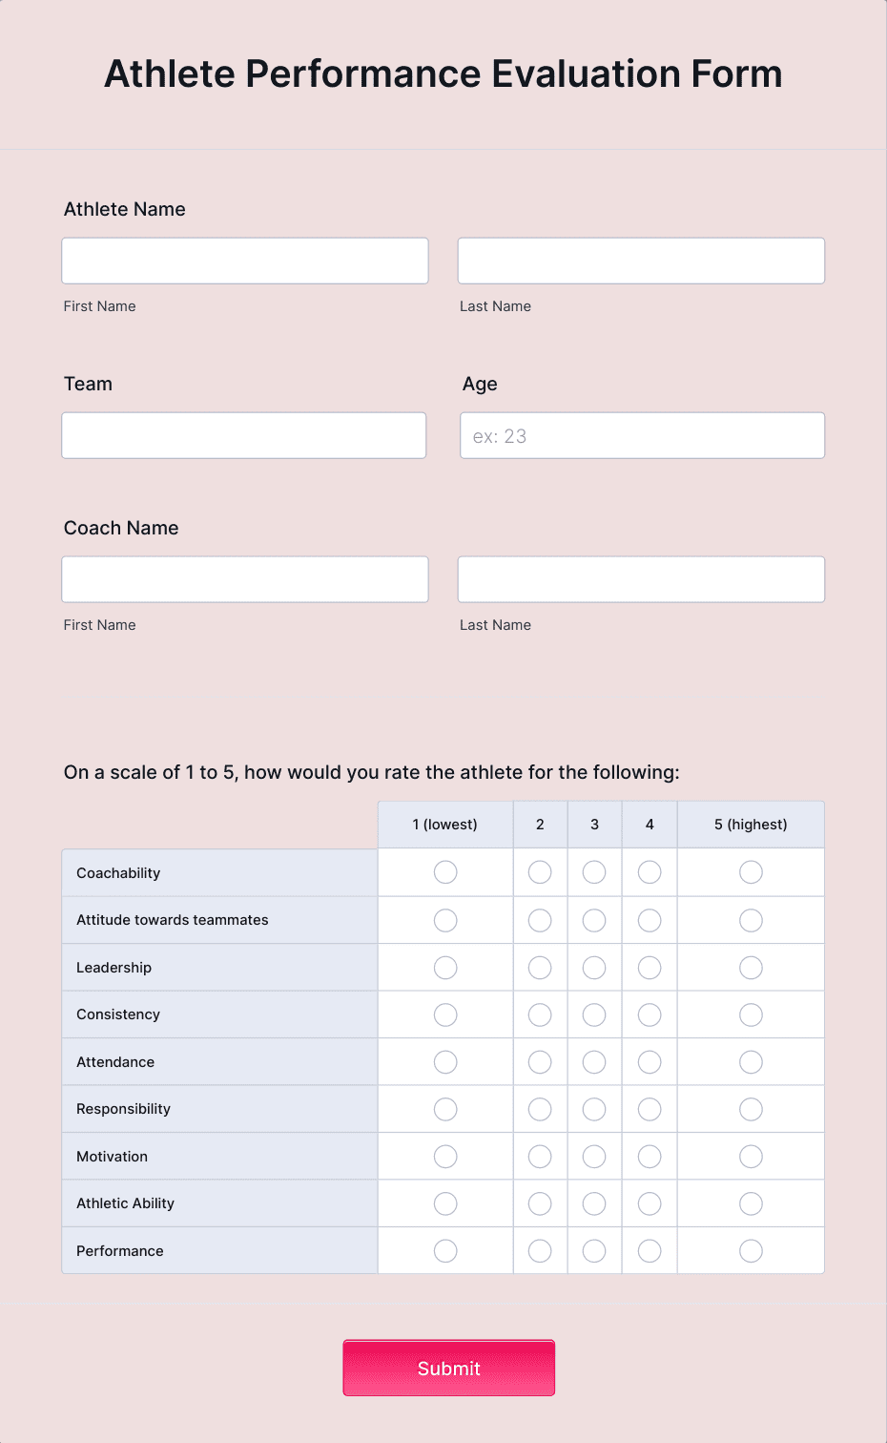The image size is (887, 1443).
Task: Rate Leadership as 4
Action: (649, 967)
